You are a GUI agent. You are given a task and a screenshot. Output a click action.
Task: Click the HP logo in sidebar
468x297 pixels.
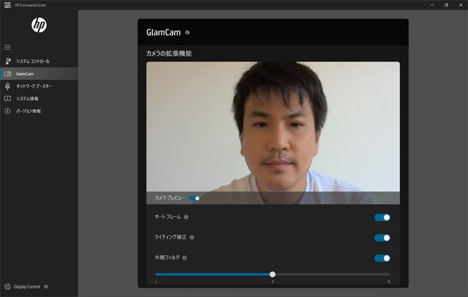pyautogui.click(x=39, y=25)
